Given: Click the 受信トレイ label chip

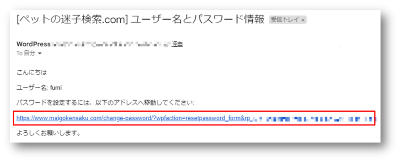Looking at the screenshot, I should (x=287, y=20).
